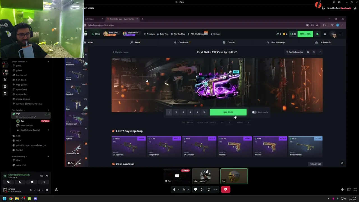Open camera options arrow in call bar
Viewport: 359px width, 202px height.
click(188, 189)
